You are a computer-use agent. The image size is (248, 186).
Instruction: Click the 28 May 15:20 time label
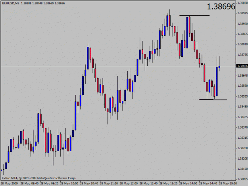click(228, 184)
